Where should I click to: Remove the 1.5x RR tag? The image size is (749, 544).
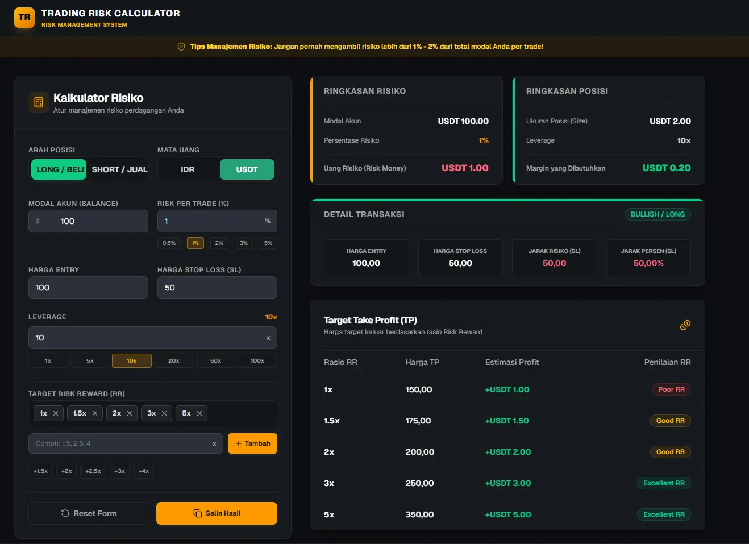(x=95, y=413)
